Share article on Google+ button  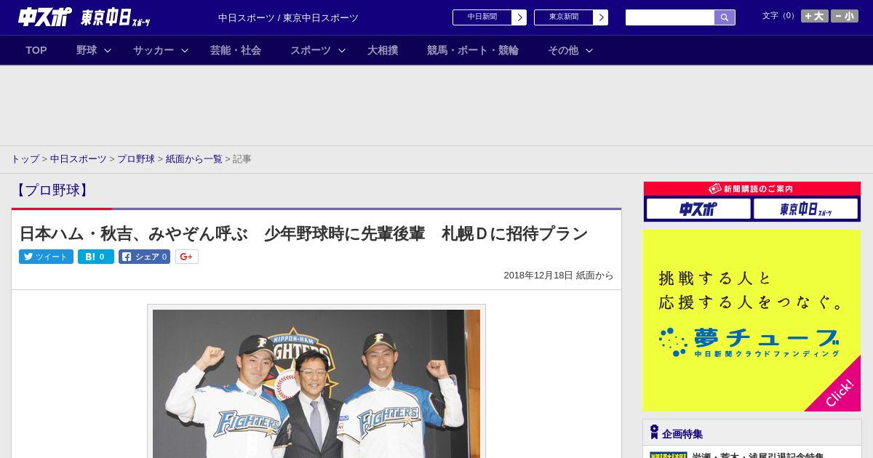tap(187, 257)
